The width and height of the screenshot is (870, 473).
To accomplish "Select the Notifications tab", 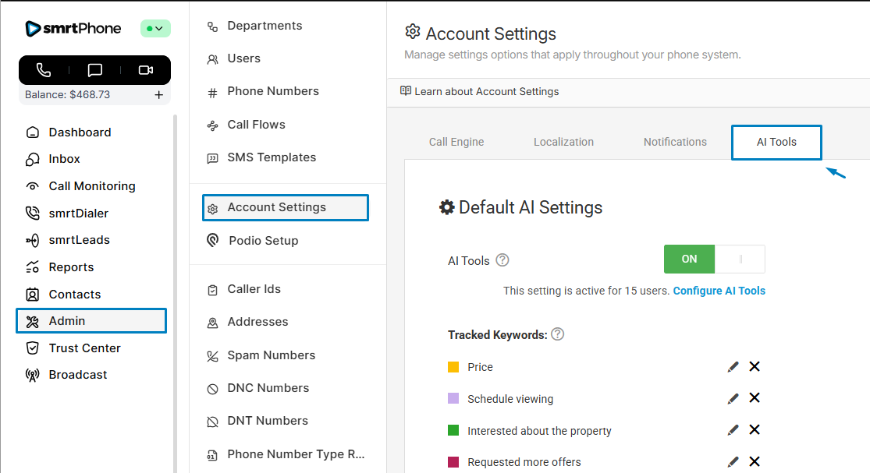I will [x=675, y=142].
